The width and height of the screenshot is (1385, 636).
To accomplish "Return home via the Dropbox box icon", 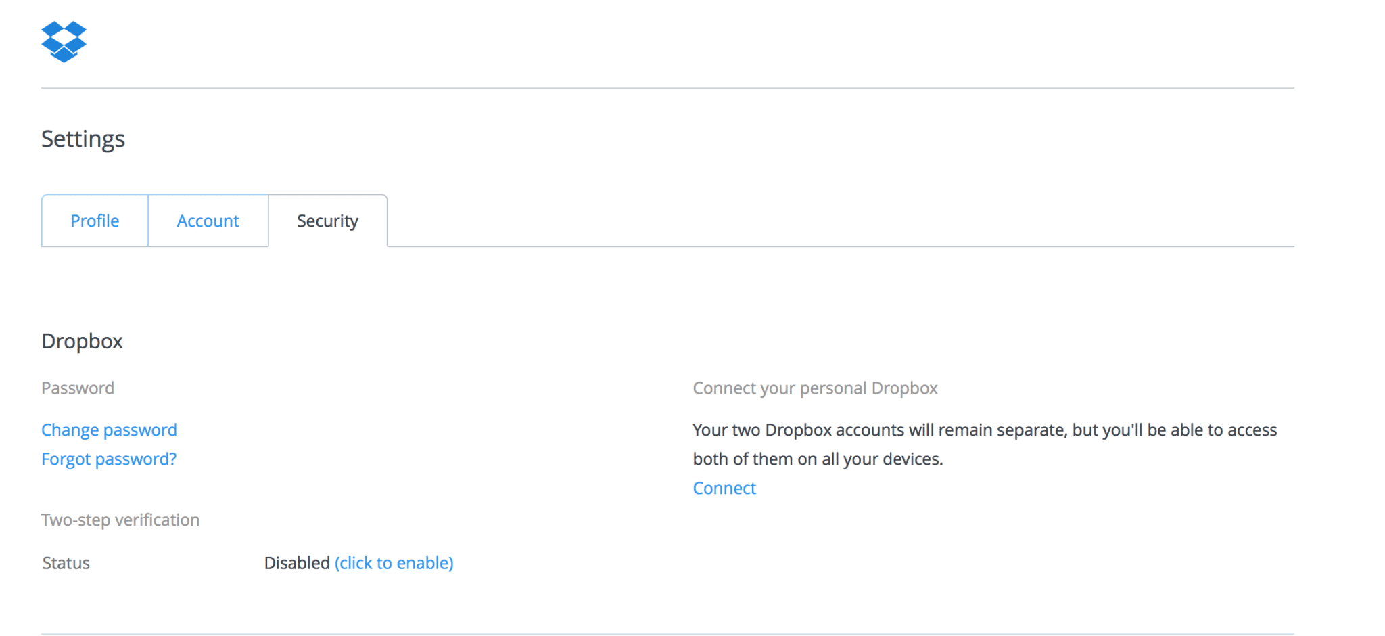I will click(64, 42).
